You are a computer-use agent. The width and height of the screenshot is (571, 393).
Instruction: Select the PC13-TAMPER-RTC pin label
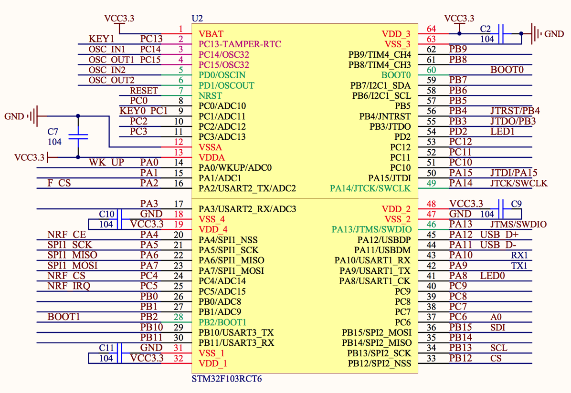[240, 44]
